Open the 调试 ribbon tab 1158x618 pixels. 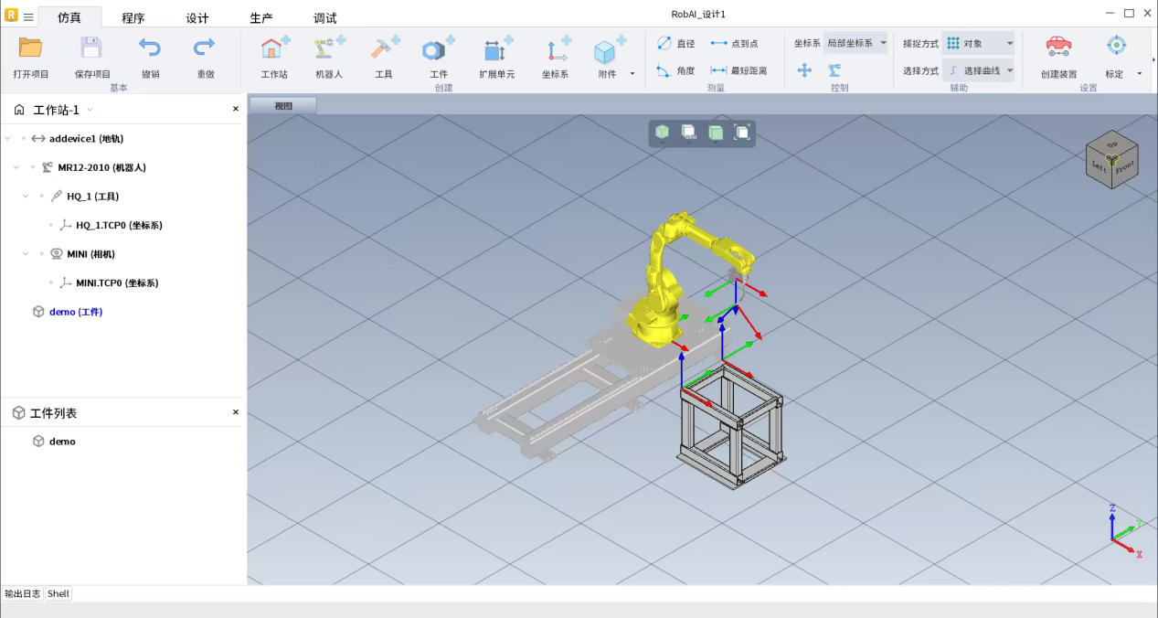point(325,18)
